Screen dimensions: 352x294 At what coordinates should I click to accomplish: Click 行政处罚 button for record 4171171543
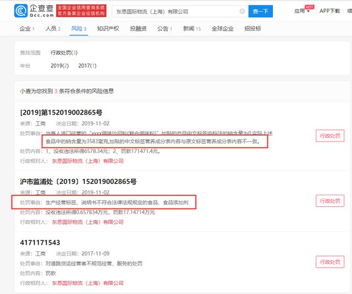point(330,262)
